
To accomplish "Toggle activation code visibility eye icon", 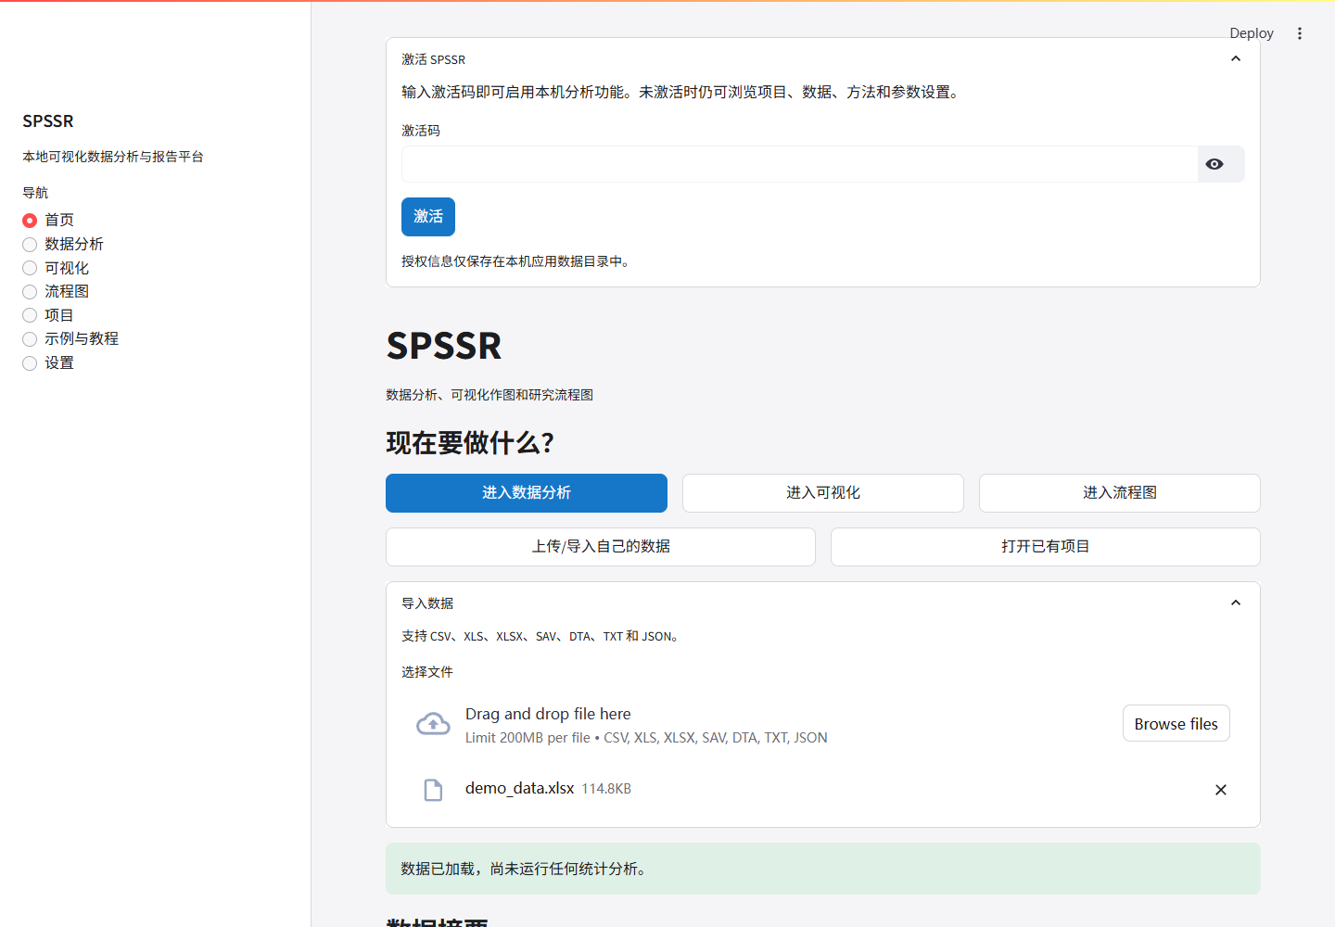I will tap(1214, 164).
